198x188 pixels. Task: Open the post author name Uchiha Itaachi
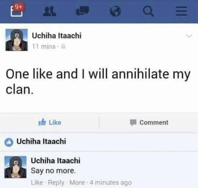click(56, 36)
